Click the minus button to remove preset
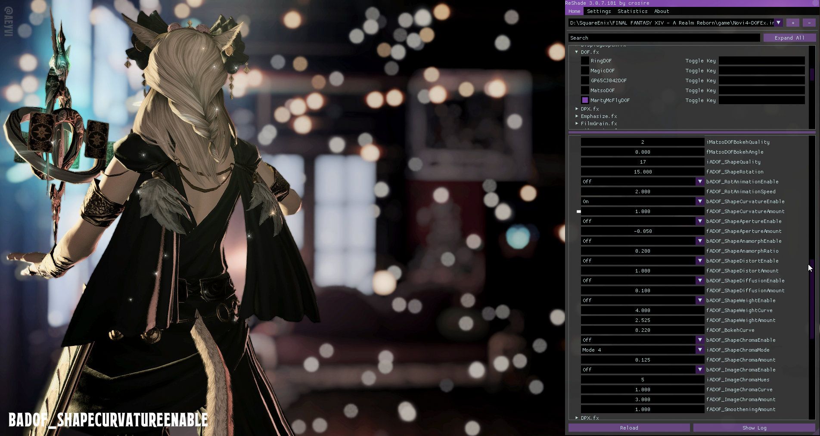The width and height of the screenshot is (820, 436). pyautogui.click(x=809, y=23)
